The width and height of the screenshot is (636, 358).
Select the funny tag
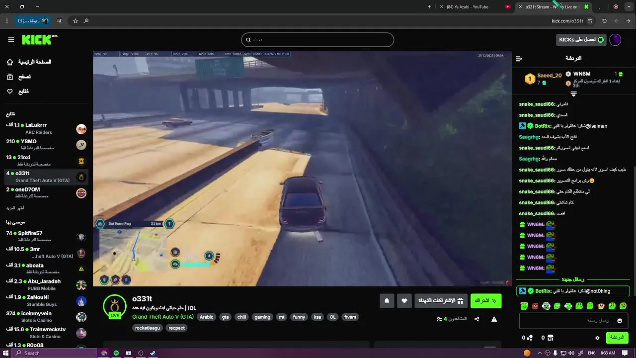[299, 317]
